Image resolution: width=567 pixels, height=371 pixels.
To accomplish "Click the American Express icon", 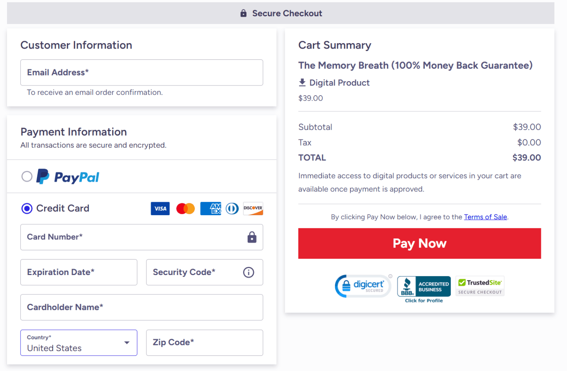I will [x=210, y=208].
